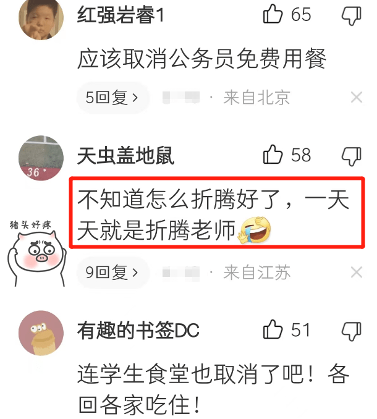Tap the 猪头好疼 pig sticker

[x=36, y=253]
